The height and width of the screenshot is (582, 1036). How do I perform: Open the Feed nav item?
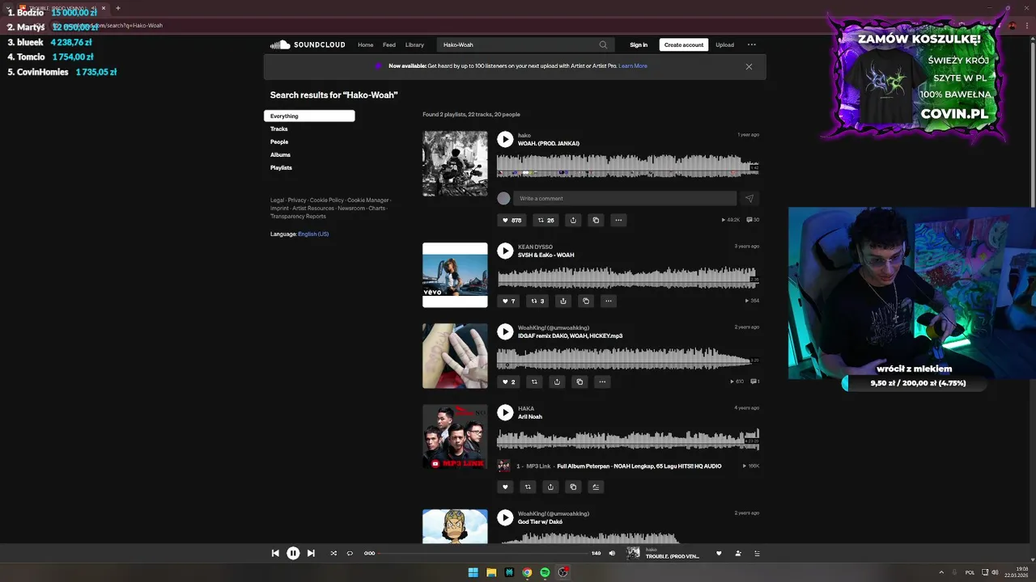point(389,44)
